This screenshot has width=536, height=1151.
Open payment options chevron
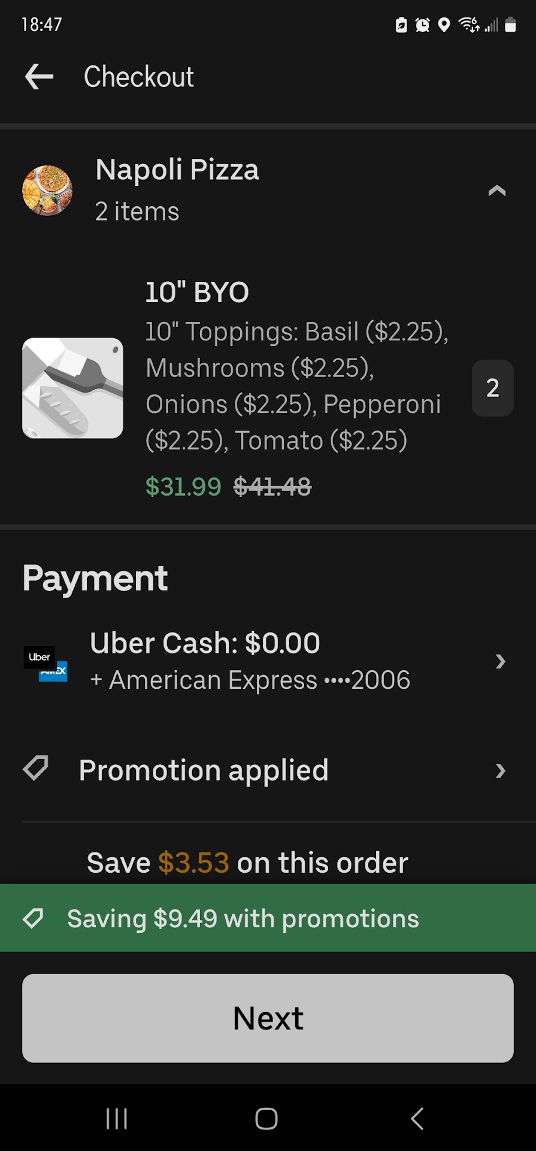point(501,661)
